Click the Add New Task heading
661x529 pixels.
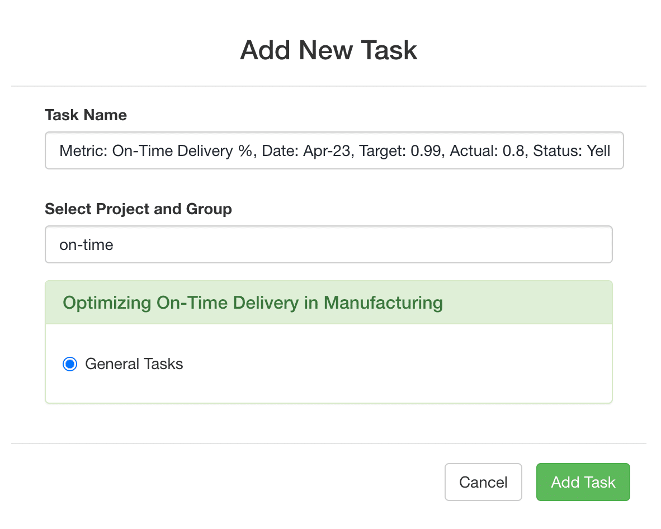coord(329,50)
